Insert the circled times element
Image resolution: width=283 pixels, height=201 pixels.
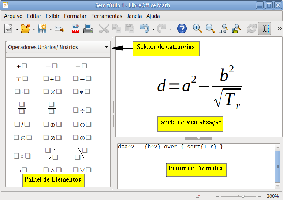click(x=52, y=138)
